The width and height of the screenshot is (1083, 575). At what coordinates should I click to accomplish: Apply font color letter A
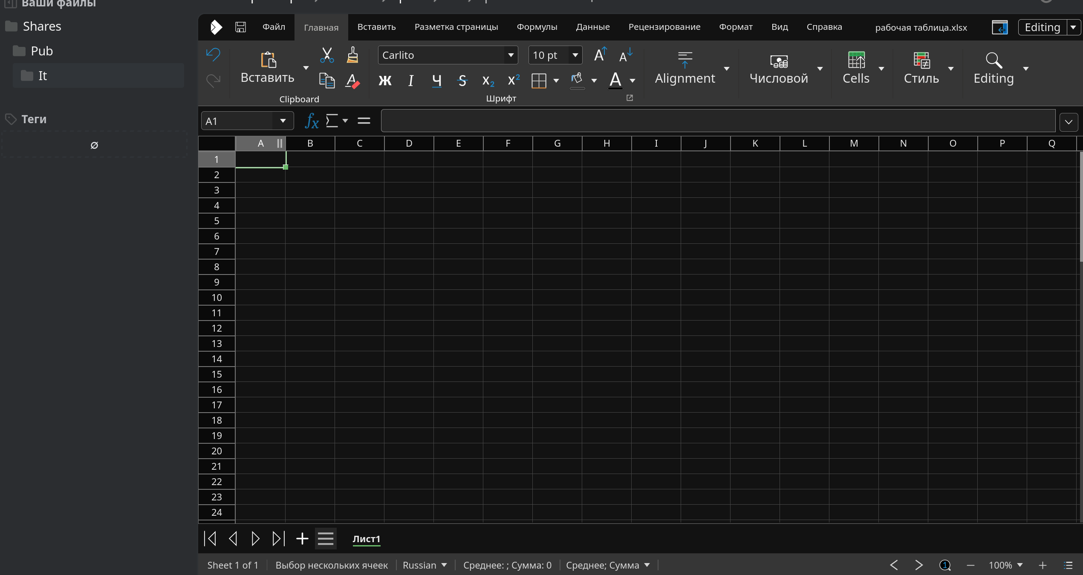coord(615,80)
